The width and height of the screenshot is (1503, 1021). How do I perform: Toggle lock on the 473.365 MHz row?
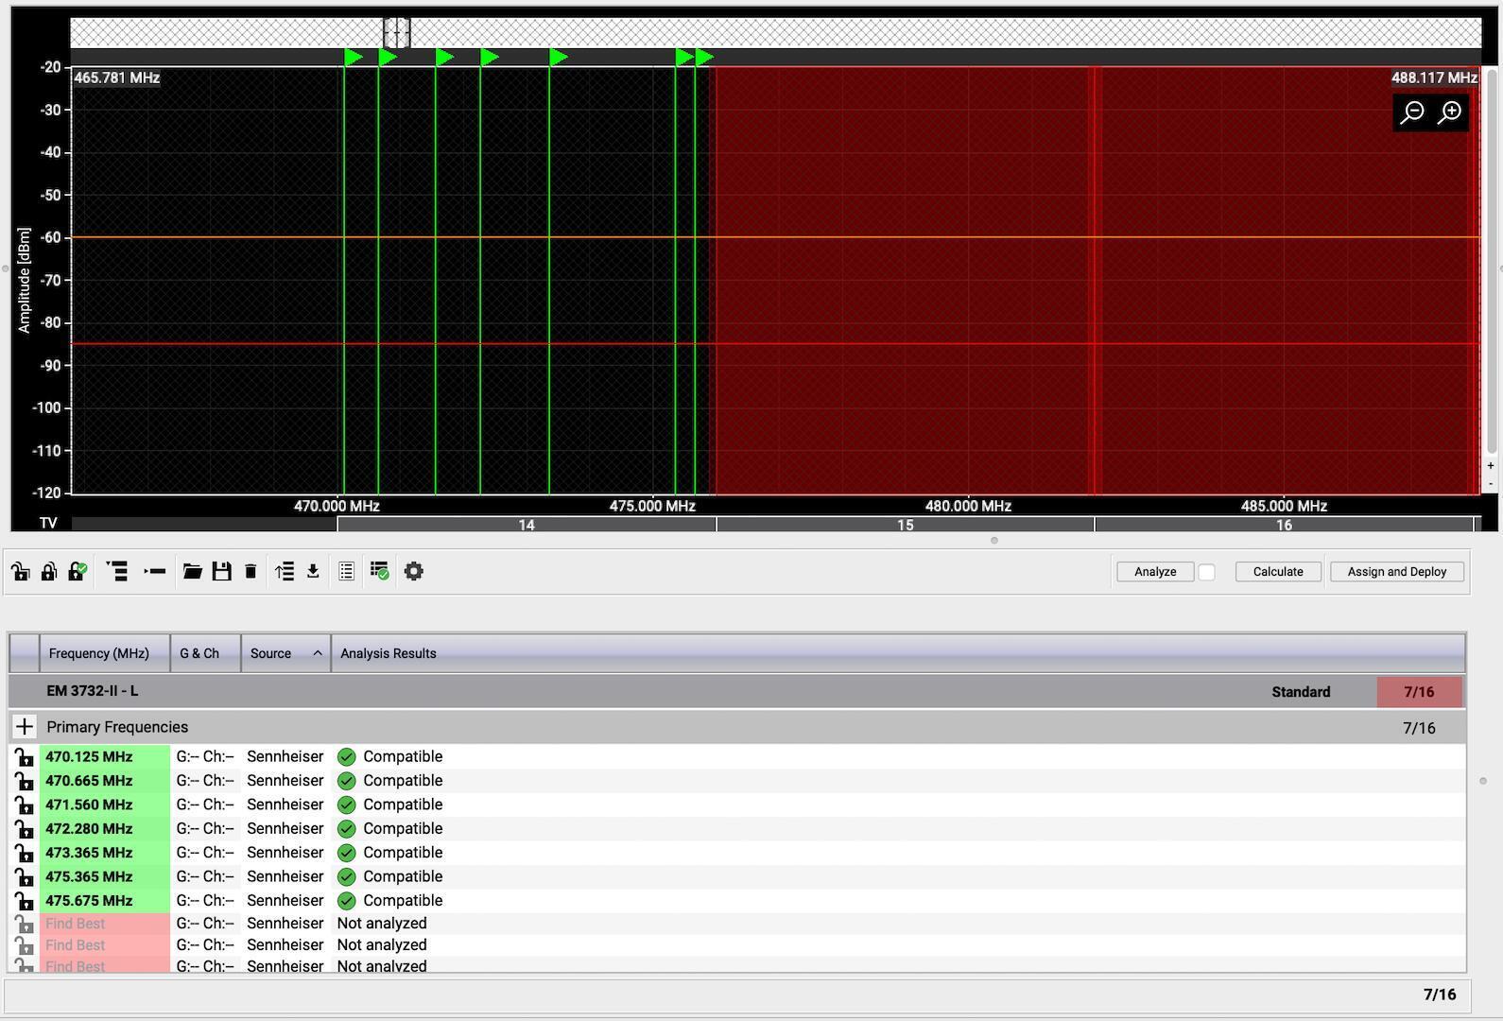24,853
